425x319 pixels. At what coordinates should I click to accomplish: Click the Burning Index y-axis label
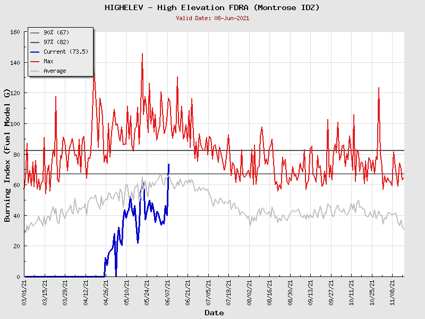pos(7,155)
